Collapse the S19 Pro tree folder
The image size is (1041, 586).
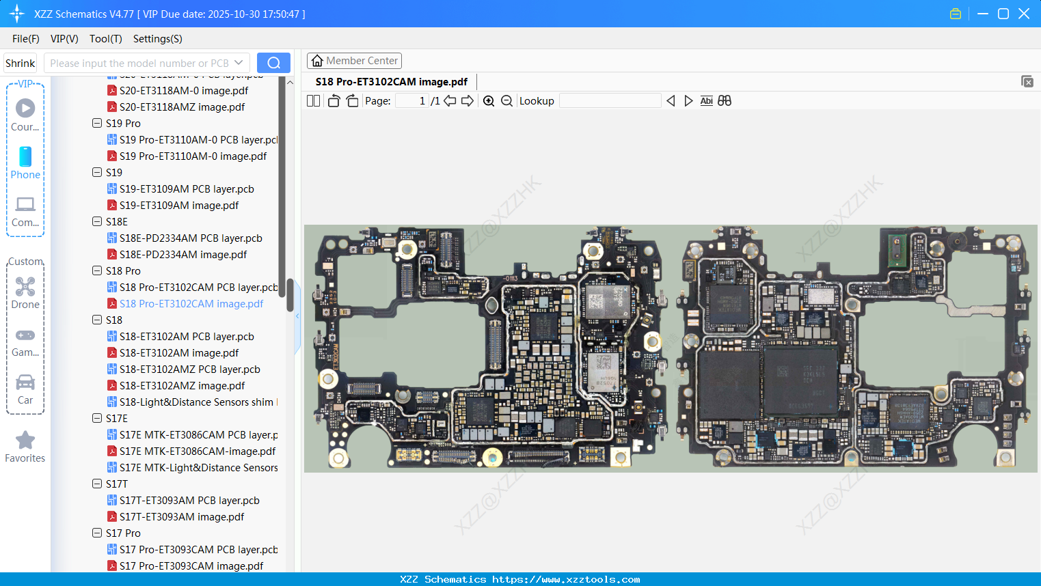click(97, 124)
